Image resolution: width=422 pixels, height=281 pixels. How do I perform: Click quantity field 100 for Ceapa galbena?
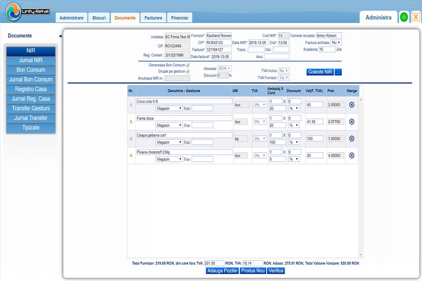click(277, 142)
